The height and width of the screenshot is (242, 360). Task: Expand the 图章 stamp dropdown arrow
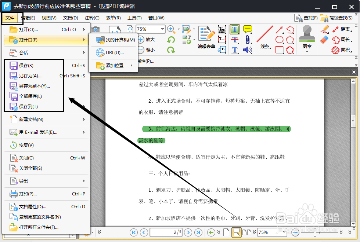click(307, 52)
